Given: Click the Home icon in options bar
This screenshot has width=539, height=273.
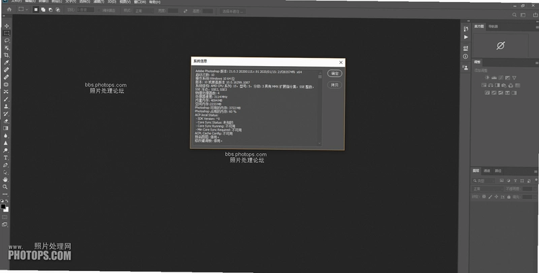Looking at the screenshot, I should 9,9.
